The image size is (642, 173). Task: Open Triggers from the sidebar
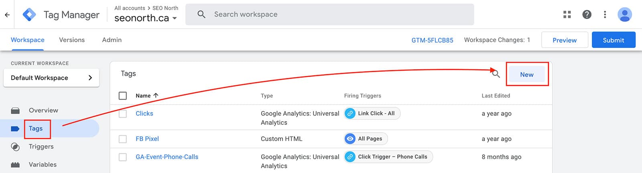(41, 147)
